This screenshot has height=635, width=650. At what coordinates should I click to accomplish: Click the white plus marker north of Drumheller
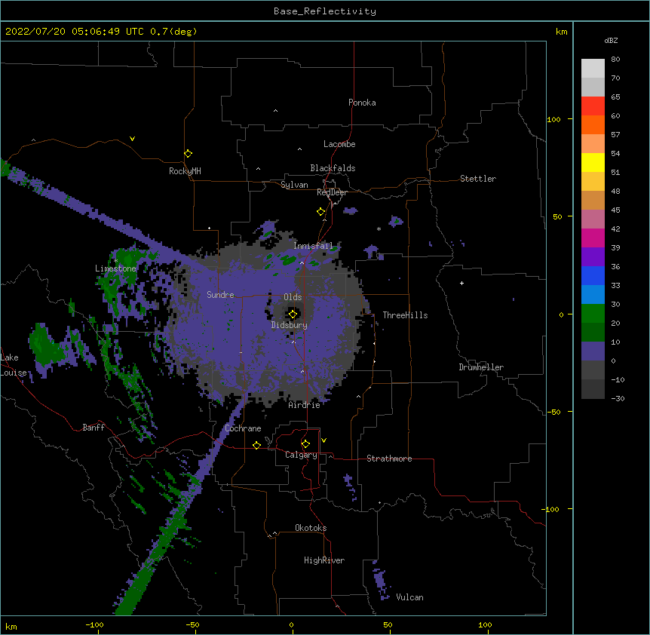[x=461, y=283]
